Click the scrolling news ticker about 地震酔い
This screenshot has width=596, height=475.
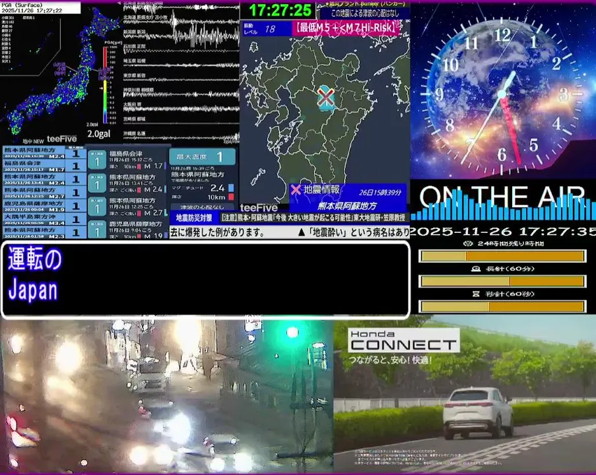click(x=290, y=232)
